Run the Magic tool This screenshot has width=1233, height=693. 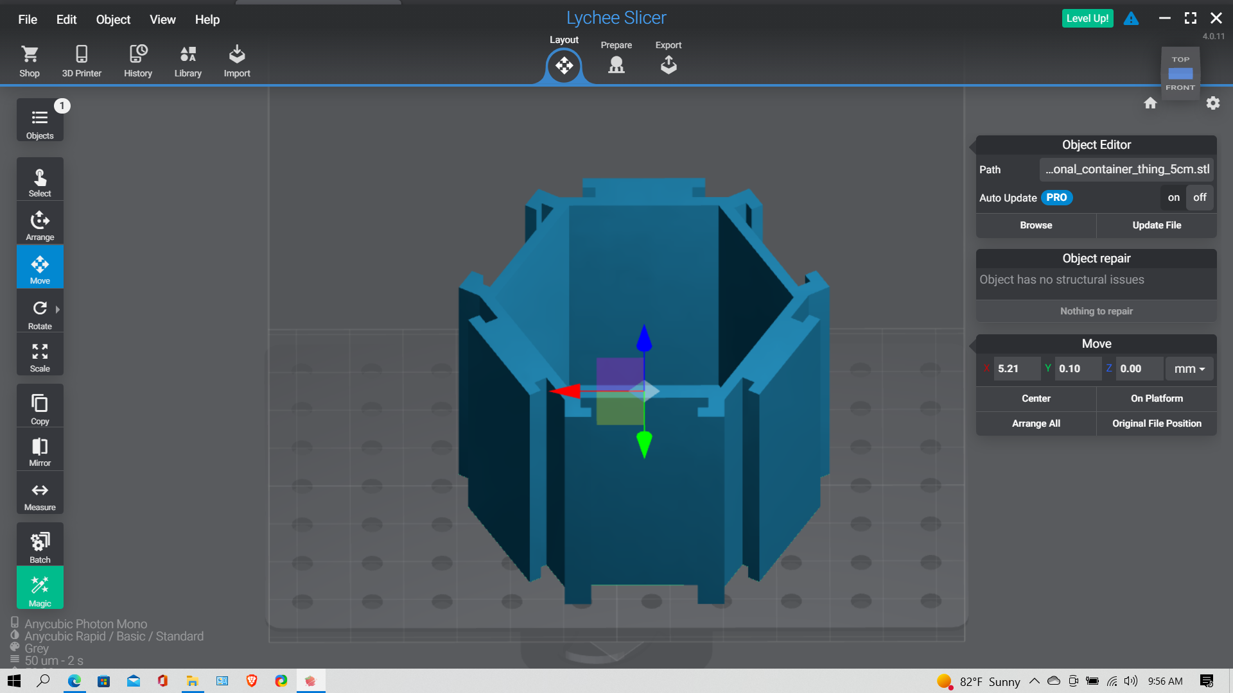tap(40, 589)
